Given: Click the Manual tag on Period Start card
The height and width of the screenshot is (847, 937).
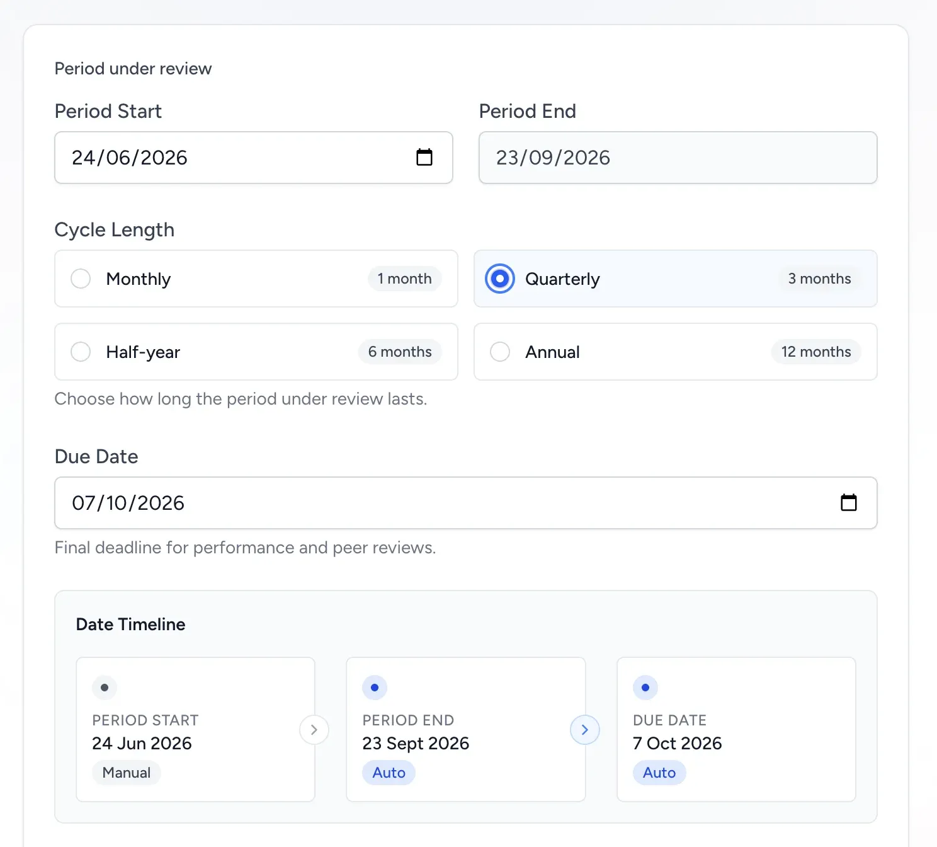Looking at the screenshot, I should coord(127,773).
